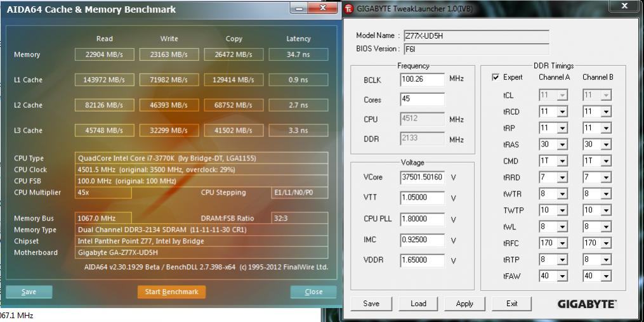644x322 pixels.
Task: Click the Save button in TweakLauncher
Action: 371,304
